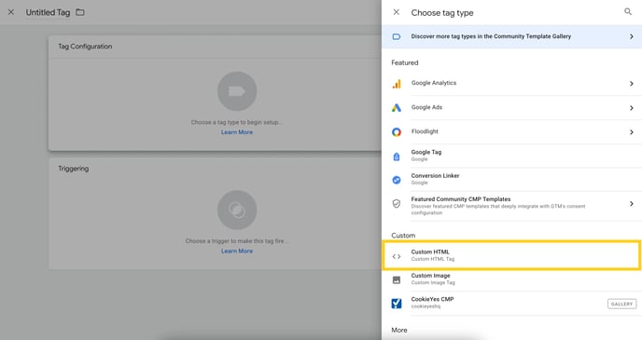The height and width of the screenshot is (340, 642).
Task: Close the Untitled Tag editor
Action: click(x=11, y=12)
